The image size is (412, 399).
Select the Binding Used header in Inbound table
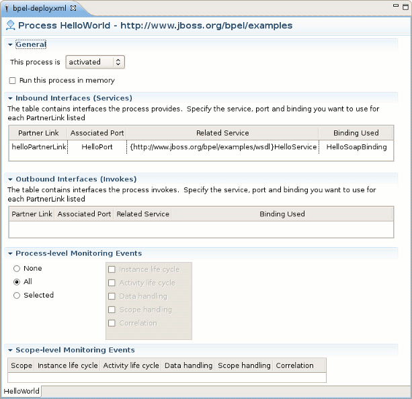pyautogui.click(x=356, y=133)
